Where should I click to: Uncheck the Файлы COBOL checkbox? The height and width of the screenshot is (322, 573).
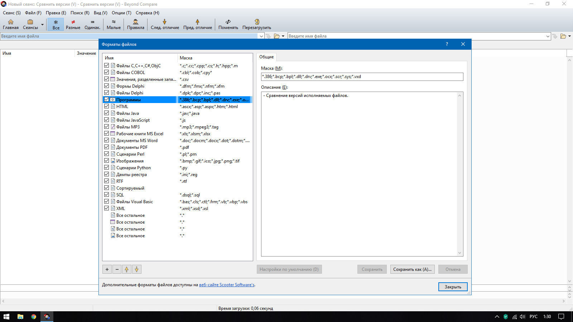[107, 72]
